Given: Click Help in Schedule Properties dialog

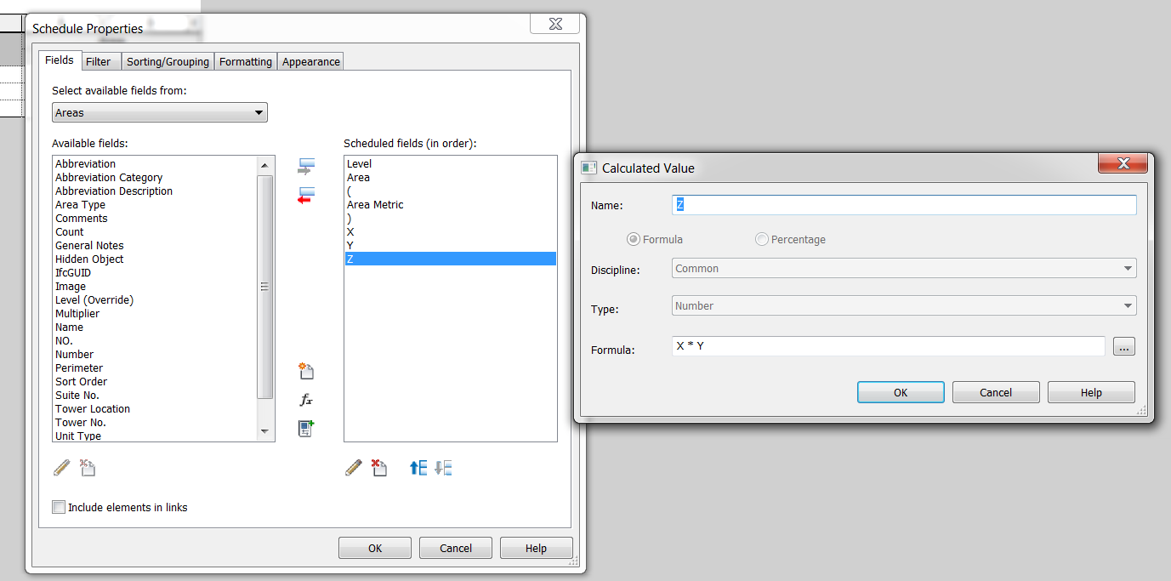Looking at the screenshot, I should (536, 548).
